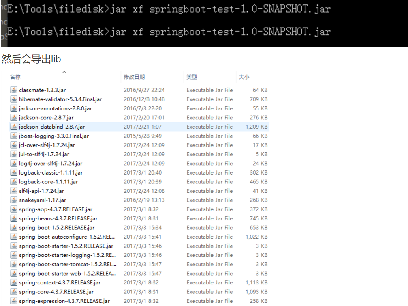
Task: Select file name jackson-databind-2.8.7.jar
Action: coord(52,127)
